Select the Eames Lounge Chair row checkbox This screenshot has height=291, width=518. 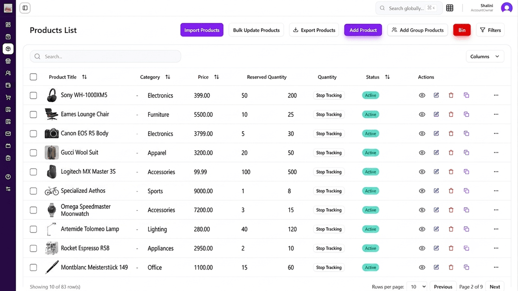pyautogui.click(x=34, y=114)
